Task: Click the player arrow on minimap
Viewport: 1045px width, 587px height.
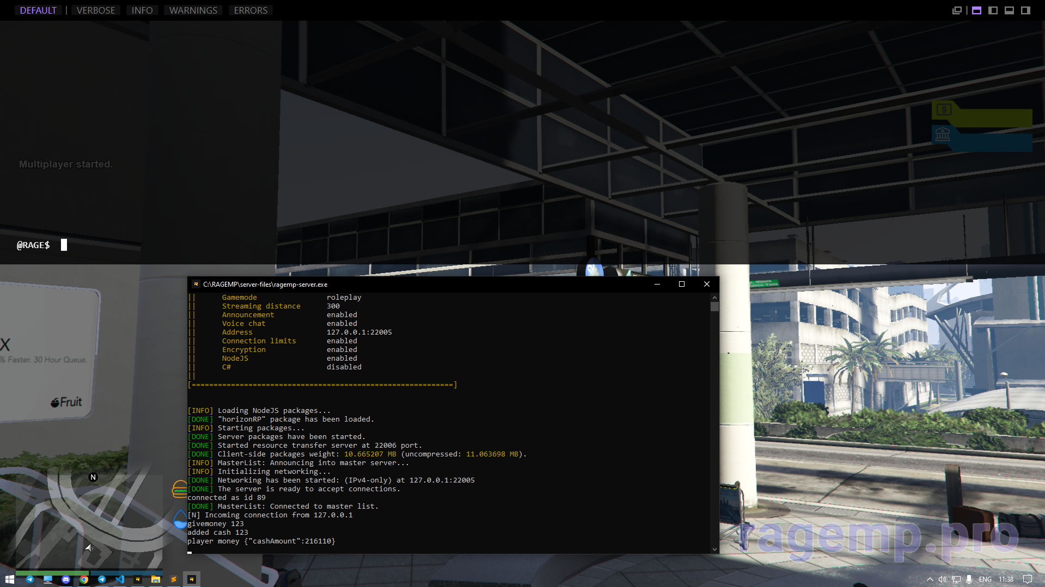Action: 88,548
